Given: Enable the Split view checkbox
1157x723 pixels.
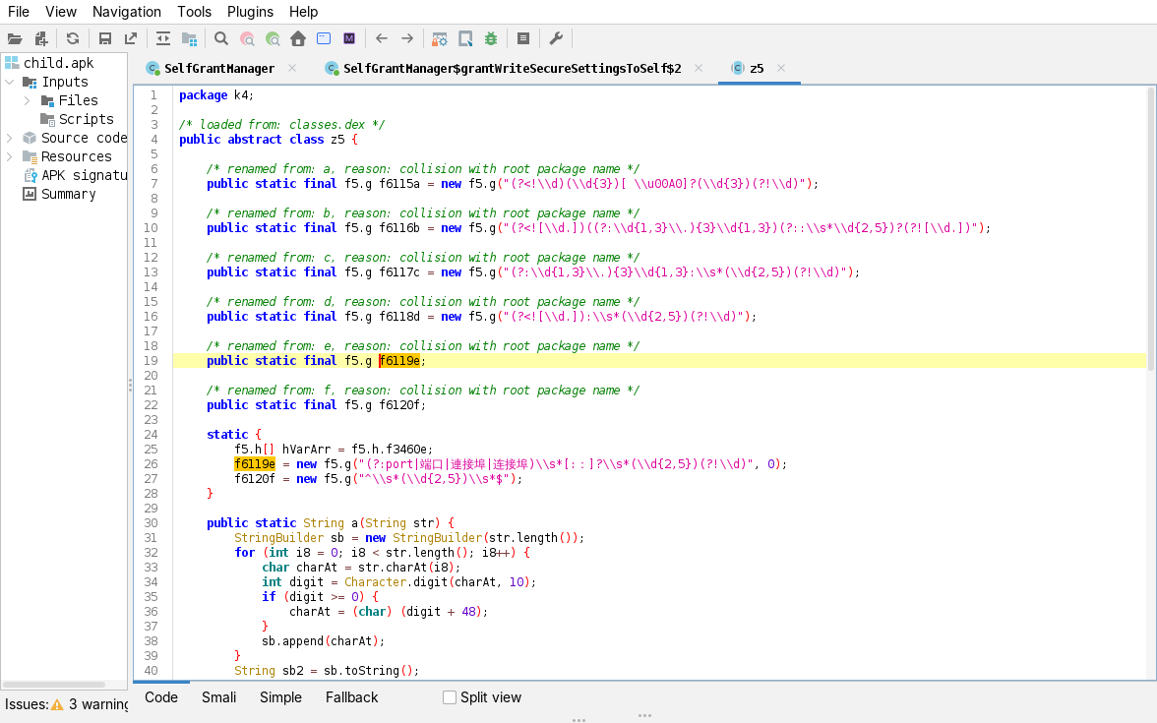Looking at the screenshot, I should pyautogui.click(x=450, y=697).
